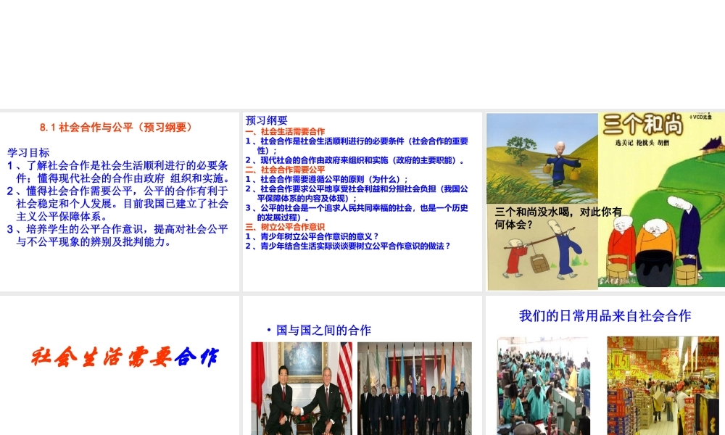725x435 pixels.
Task: Click the question 三个和尚没水喝，对此你有何体会？
Action: (x=558, y=218)
